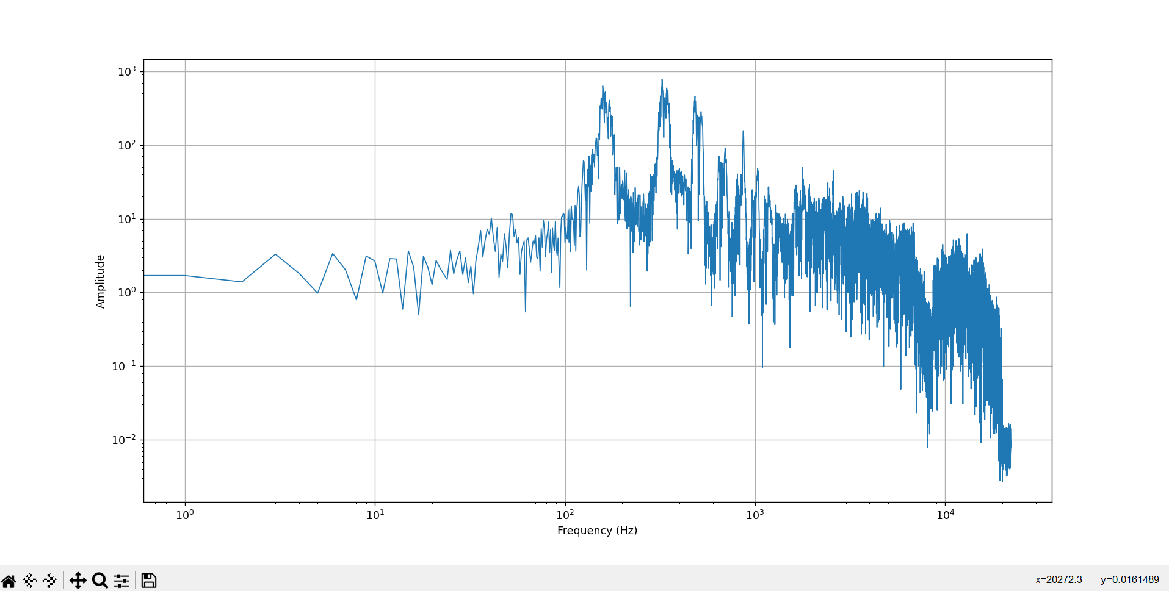Click the 10^-1 amplitude tick label
This screenshot has height=591, width=1169.
(124, 366)
